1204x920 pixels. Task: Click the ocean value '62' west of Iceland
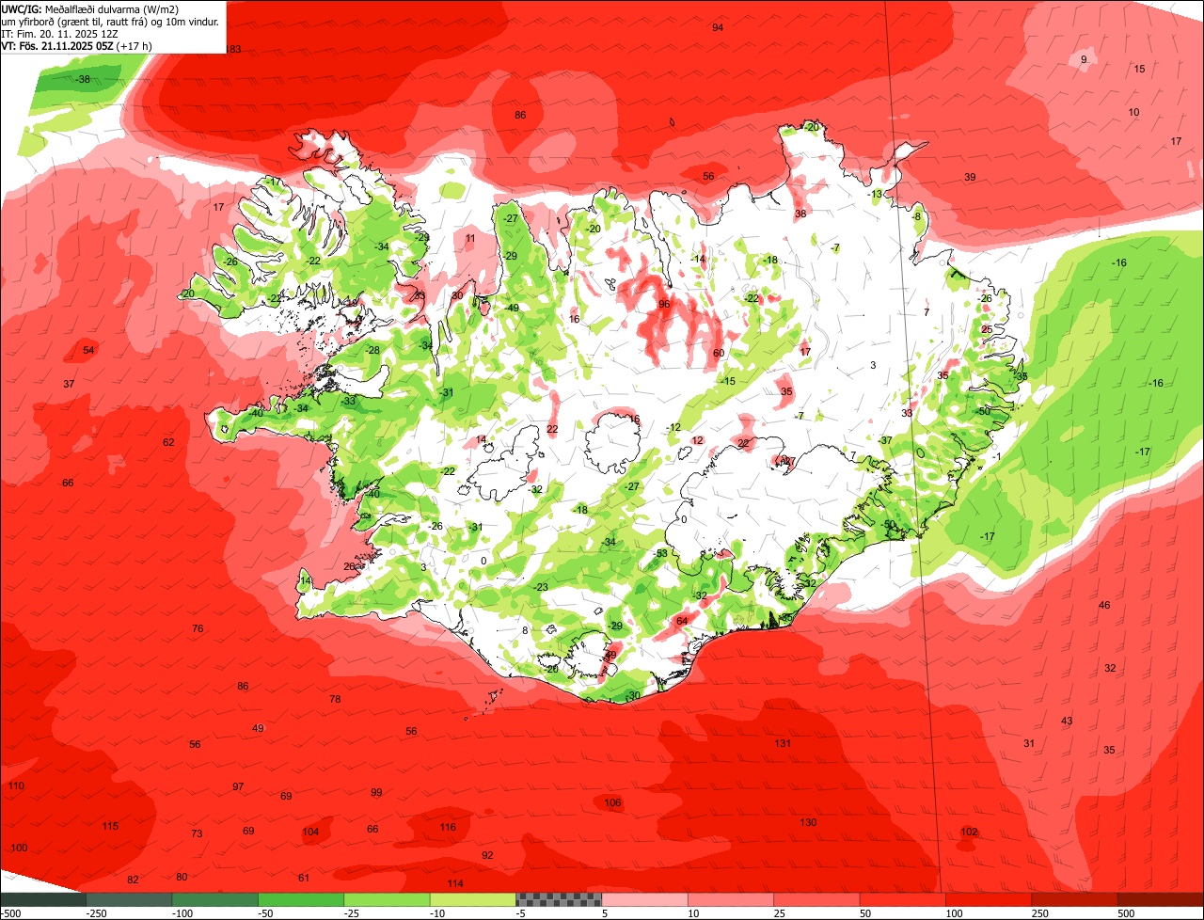(x=168, y=442)
